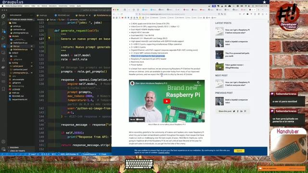The image size is (308, 173).
Task: Open the Explorer view in VS Code activity bar
Action: click(x=3, y=16)
